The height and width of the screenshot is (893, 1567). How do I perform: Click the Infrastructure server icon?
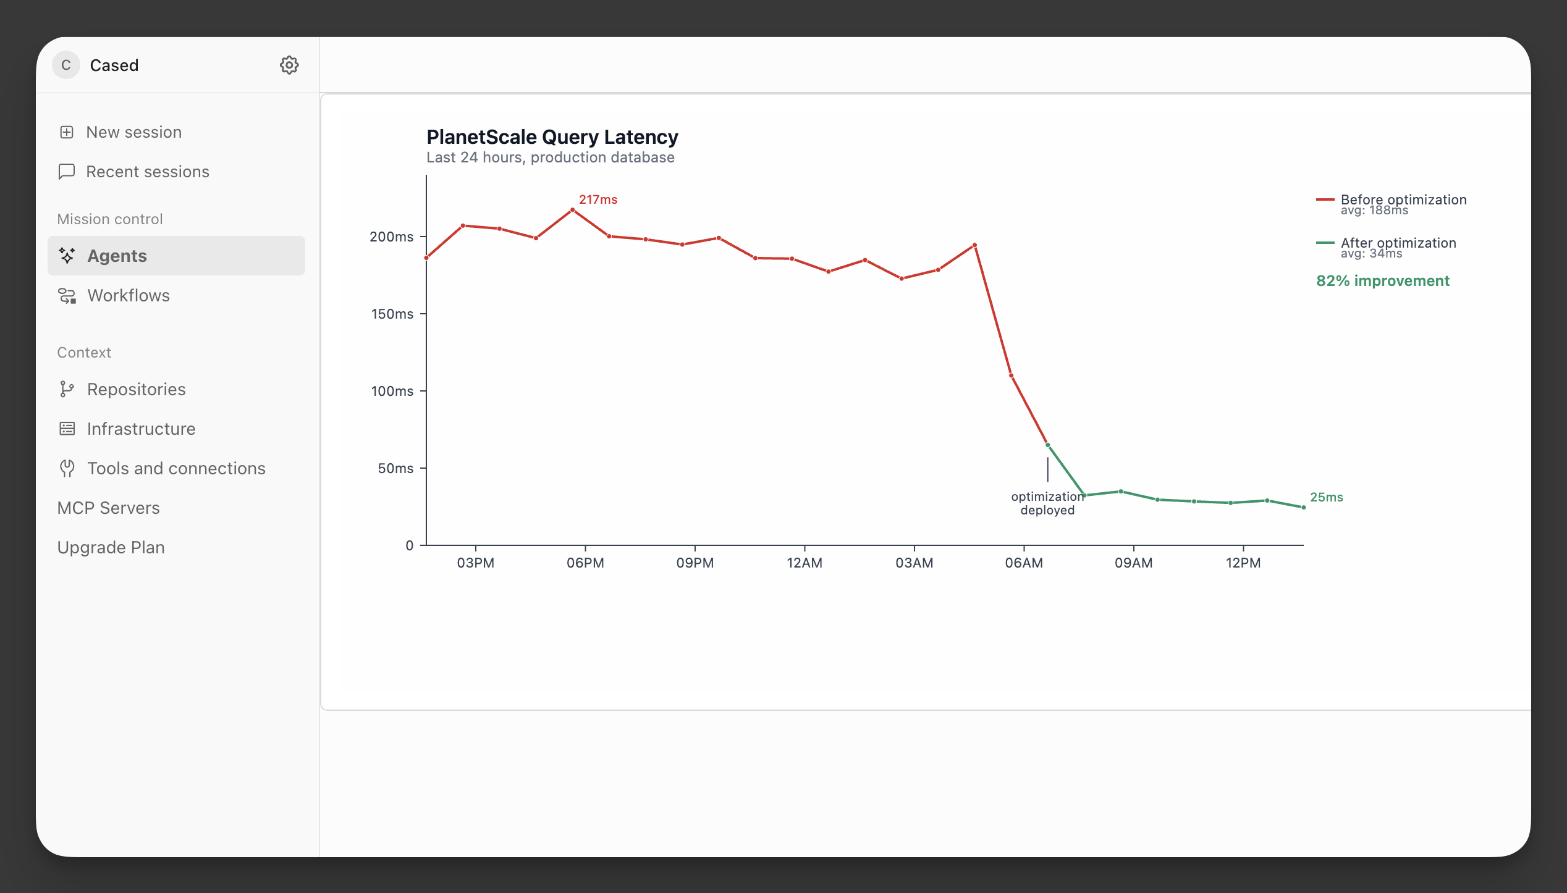click(67, 429)
